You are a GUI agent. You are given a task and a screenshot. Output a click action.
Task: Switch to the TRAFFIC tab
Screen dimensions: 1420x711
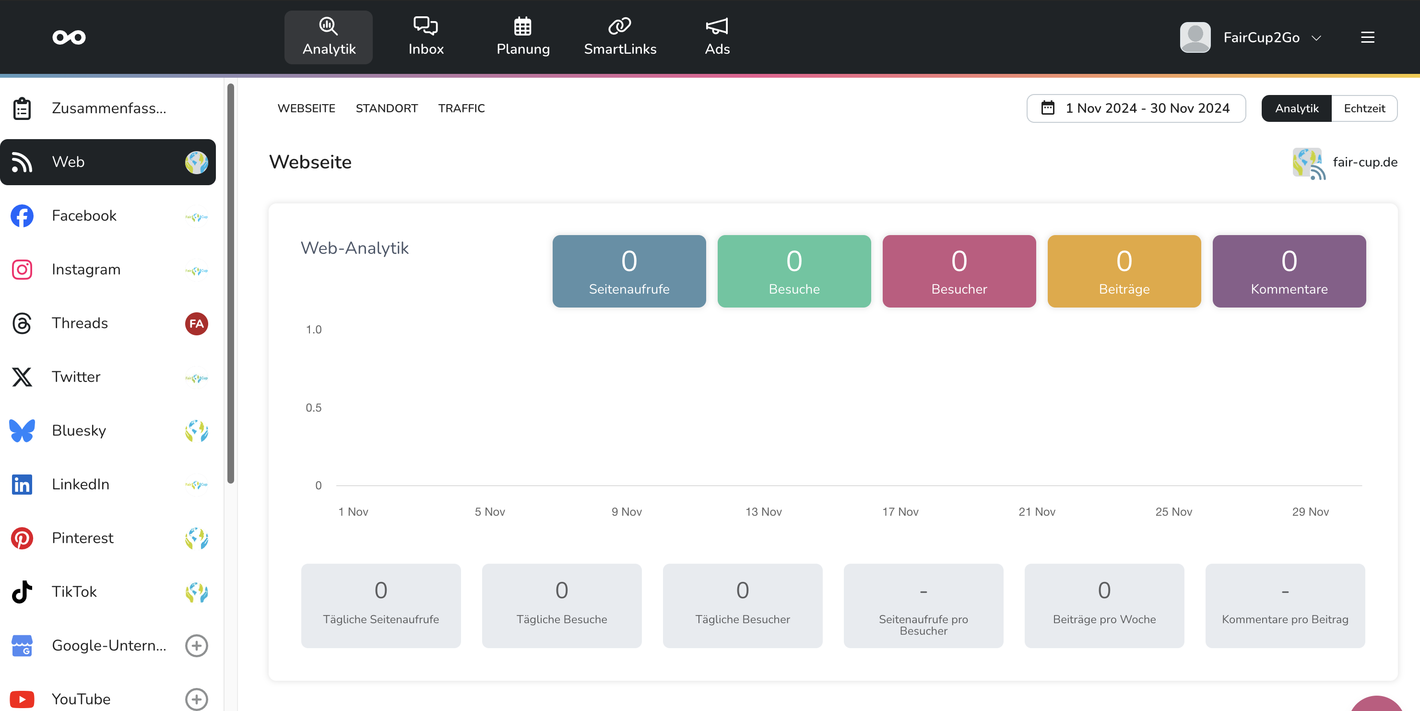[x=461, y=108]
